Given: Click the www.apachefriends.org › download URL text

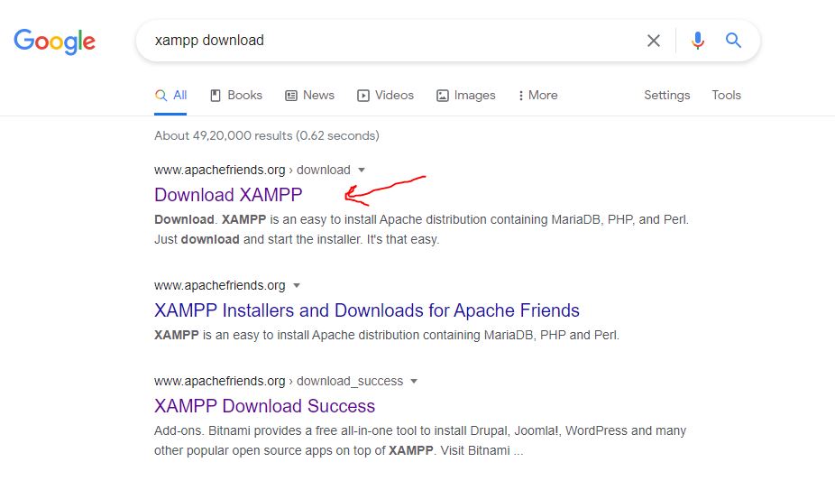Looking at the screenshot, I should [x=252, y=170].
